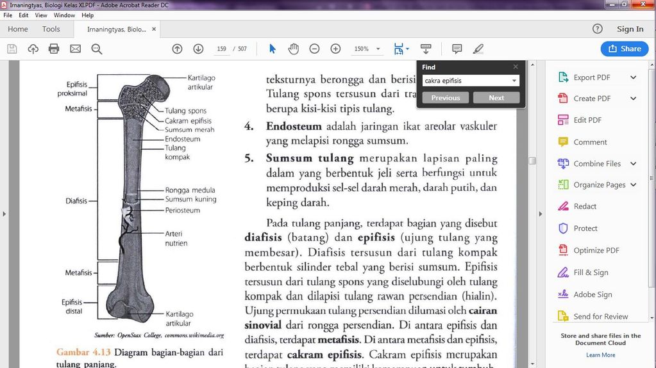Click the blue Share button
Viewport: 656px width, 368px height.
coord(624,49)
